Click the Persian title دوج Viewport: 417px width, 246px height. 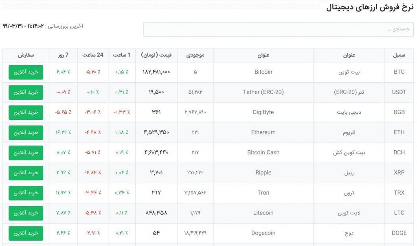[x=349, y=233]
